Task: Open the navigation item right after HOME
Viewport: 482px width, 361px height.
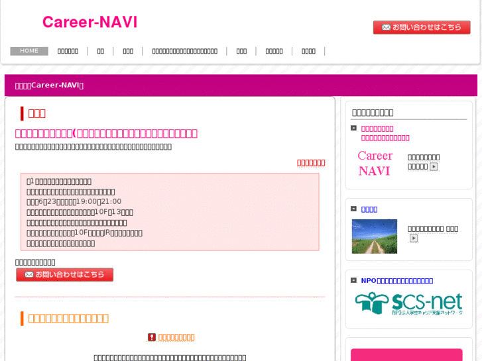Action: click(68, 51)
